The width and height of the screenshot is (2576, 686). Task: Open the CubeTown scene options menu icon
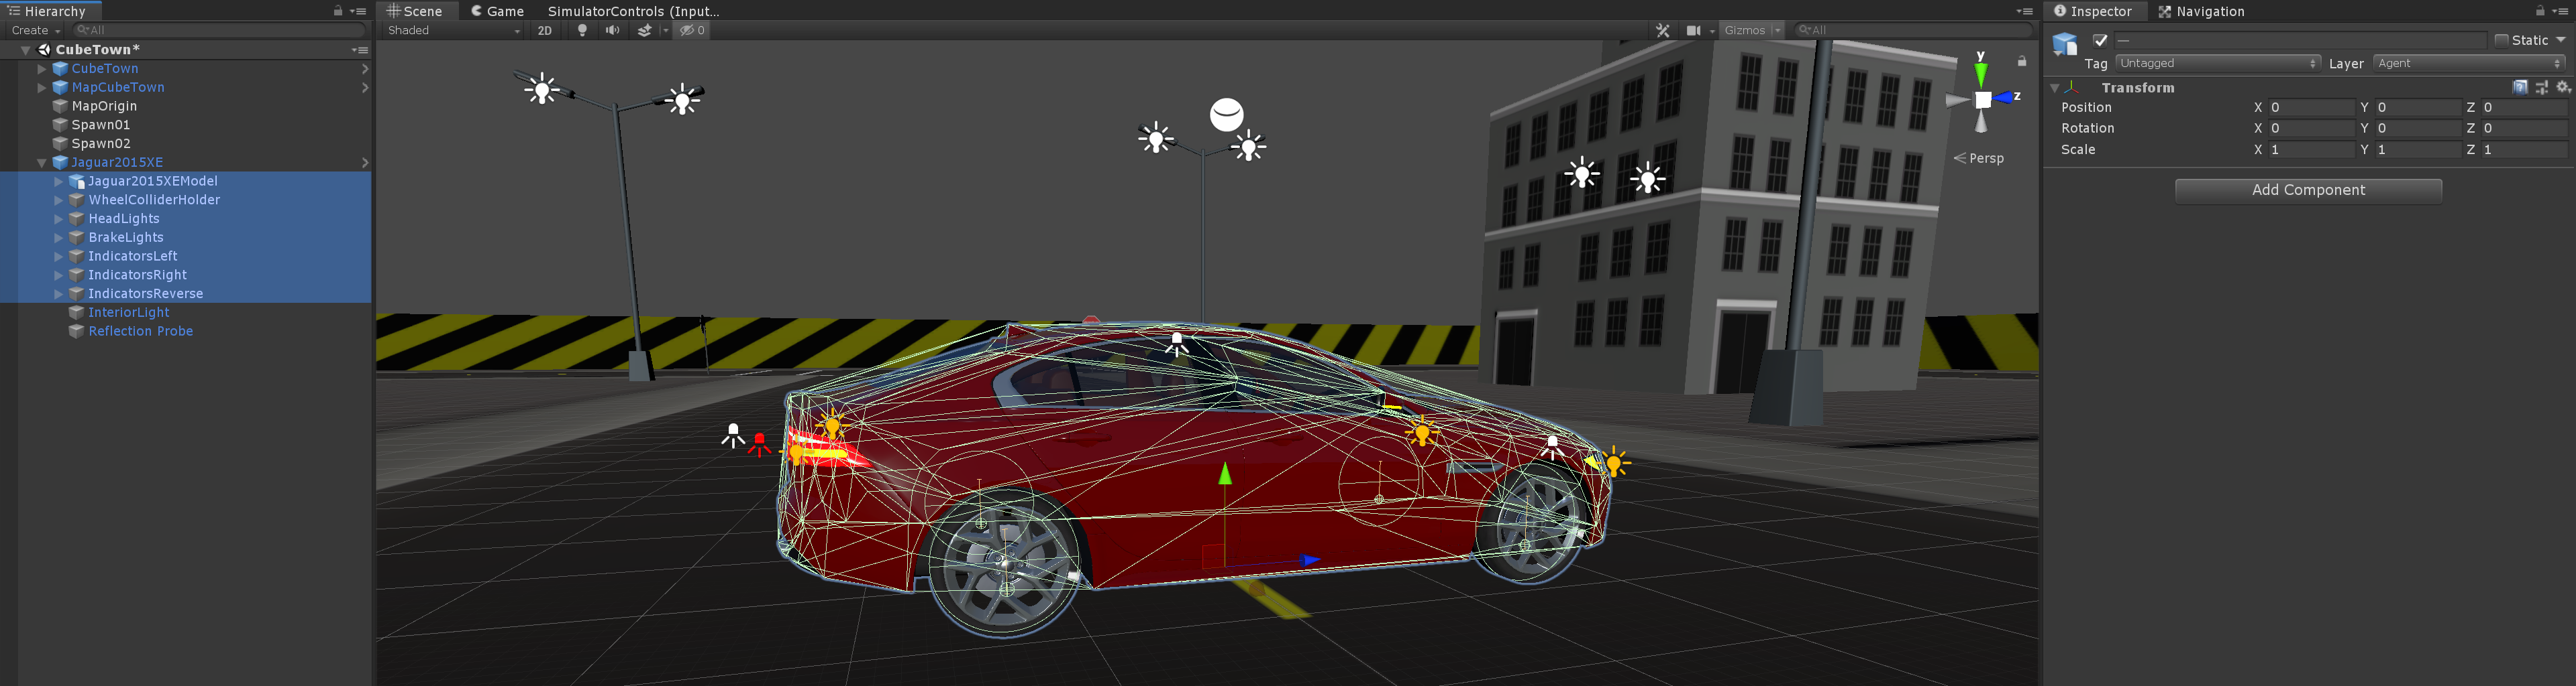coord(360,50)
